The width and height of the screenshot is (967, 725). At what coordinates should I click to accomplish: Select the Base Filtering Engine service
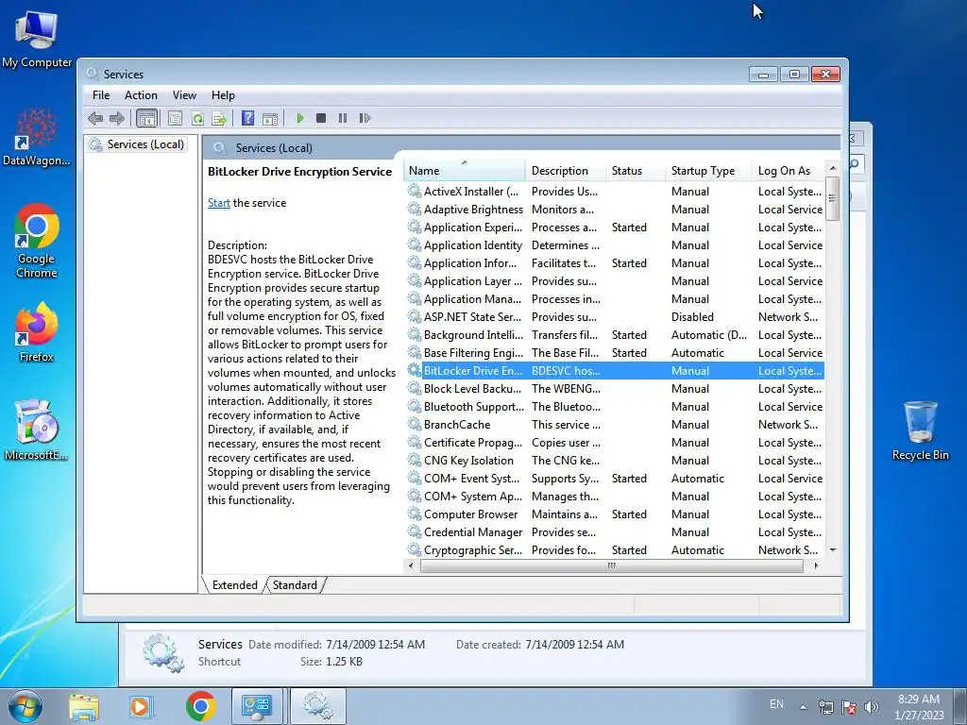pos(615,353)
